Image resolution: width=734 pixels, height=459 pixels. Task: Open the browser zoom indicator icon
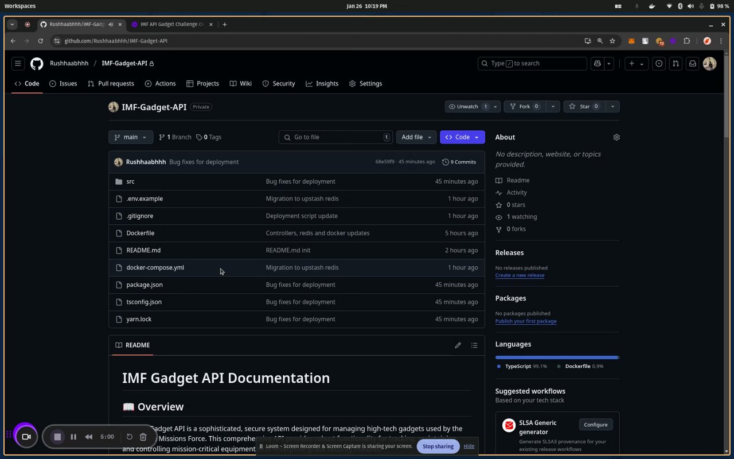[x=600, y=41]
